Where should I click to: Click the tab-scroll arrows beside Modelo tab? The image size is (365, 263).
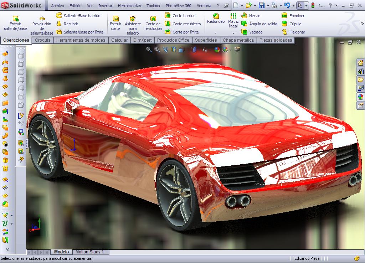(x=38, y=252)
